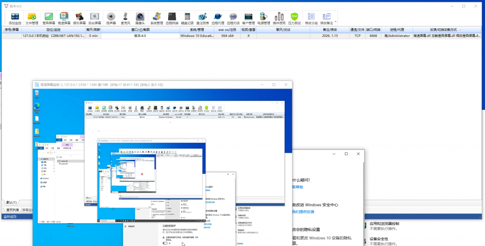Viewport: 485px width, 246px height.
Task: Open 远程终端 remote terminal
Action: [x=172, y=18]
